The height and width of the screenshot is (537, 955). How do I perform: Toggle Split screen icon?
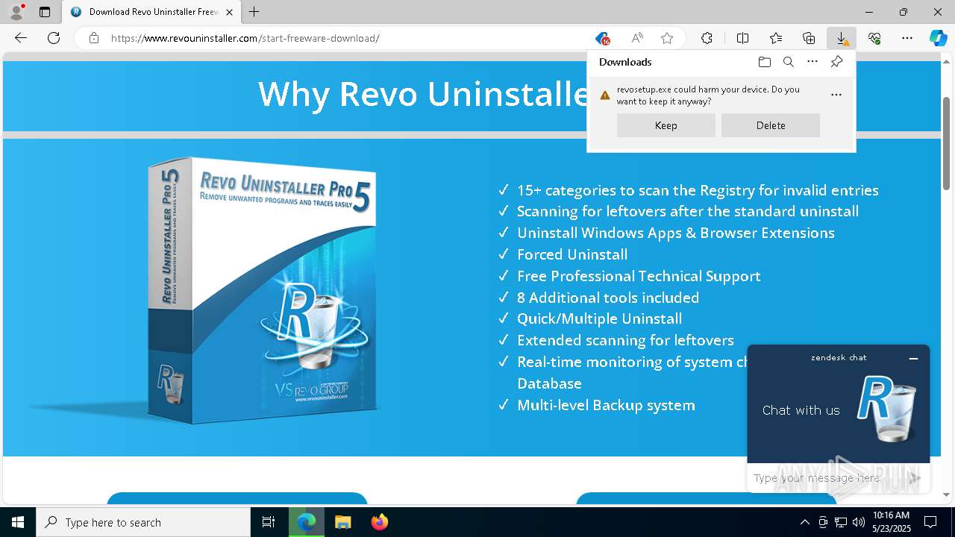coord(742,38)
